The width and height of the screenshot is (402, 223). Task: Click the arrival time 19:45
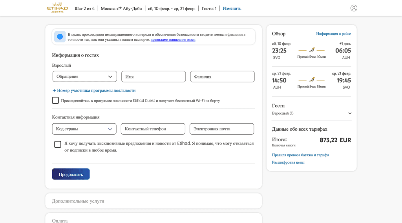[x=344, y=80]
